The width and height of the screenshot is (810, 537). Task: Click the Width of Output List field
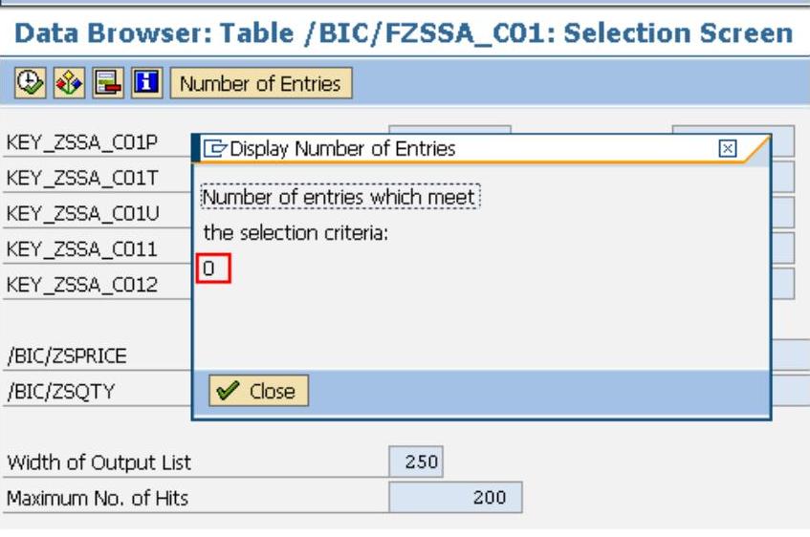[416, 462]
